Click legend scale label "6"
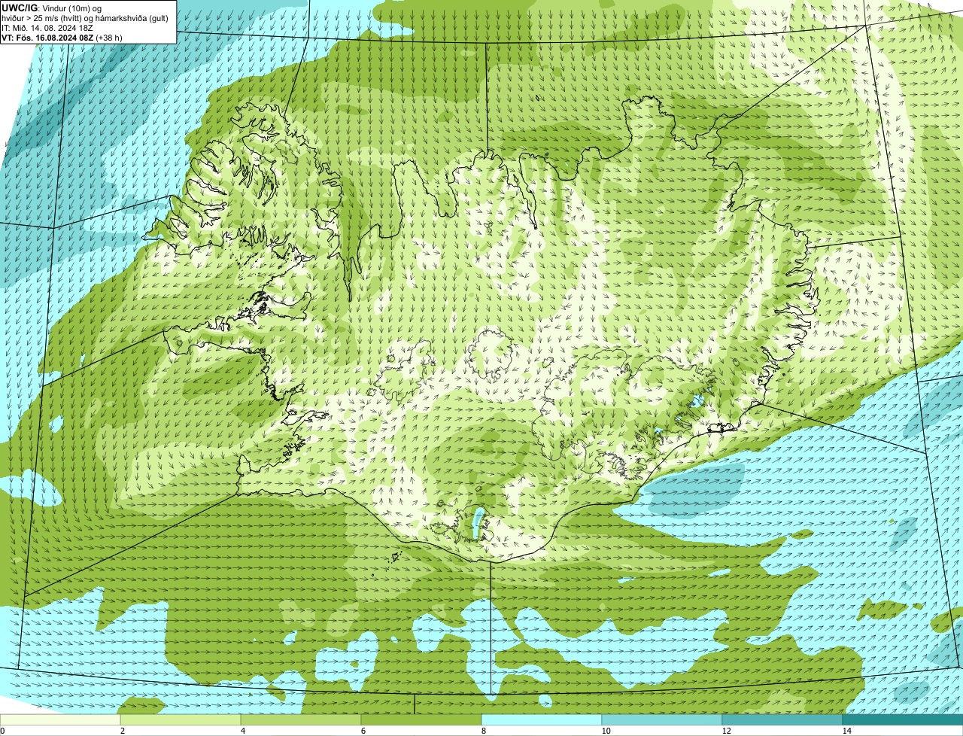The image size is (963, 736). tap(363, 731)
